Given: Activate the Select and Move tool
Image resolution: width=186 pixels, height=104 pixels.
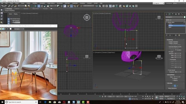Looking at the screenshot, I should [39, 6].
